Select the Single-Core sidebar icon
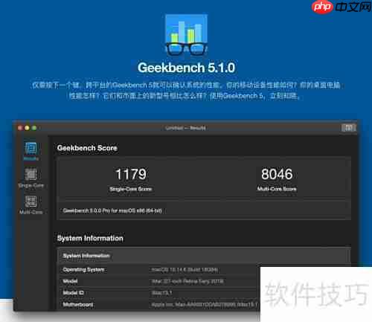Screen dimensions: 372x322 [x=31, y=178]
